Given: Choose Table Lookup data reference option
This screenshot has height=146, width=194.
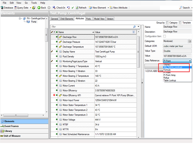Looking at the screenshot, I should 177,80.
